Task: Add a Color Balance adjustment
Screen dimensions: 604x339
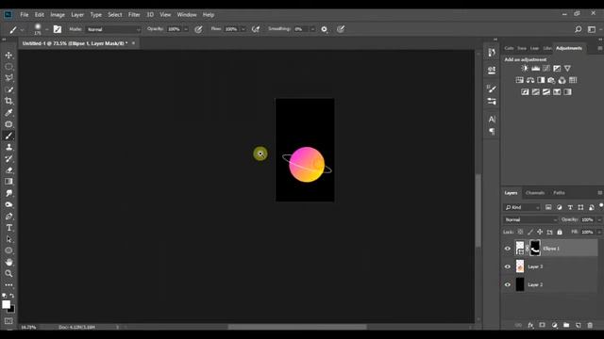Action: tap(530, 80)
